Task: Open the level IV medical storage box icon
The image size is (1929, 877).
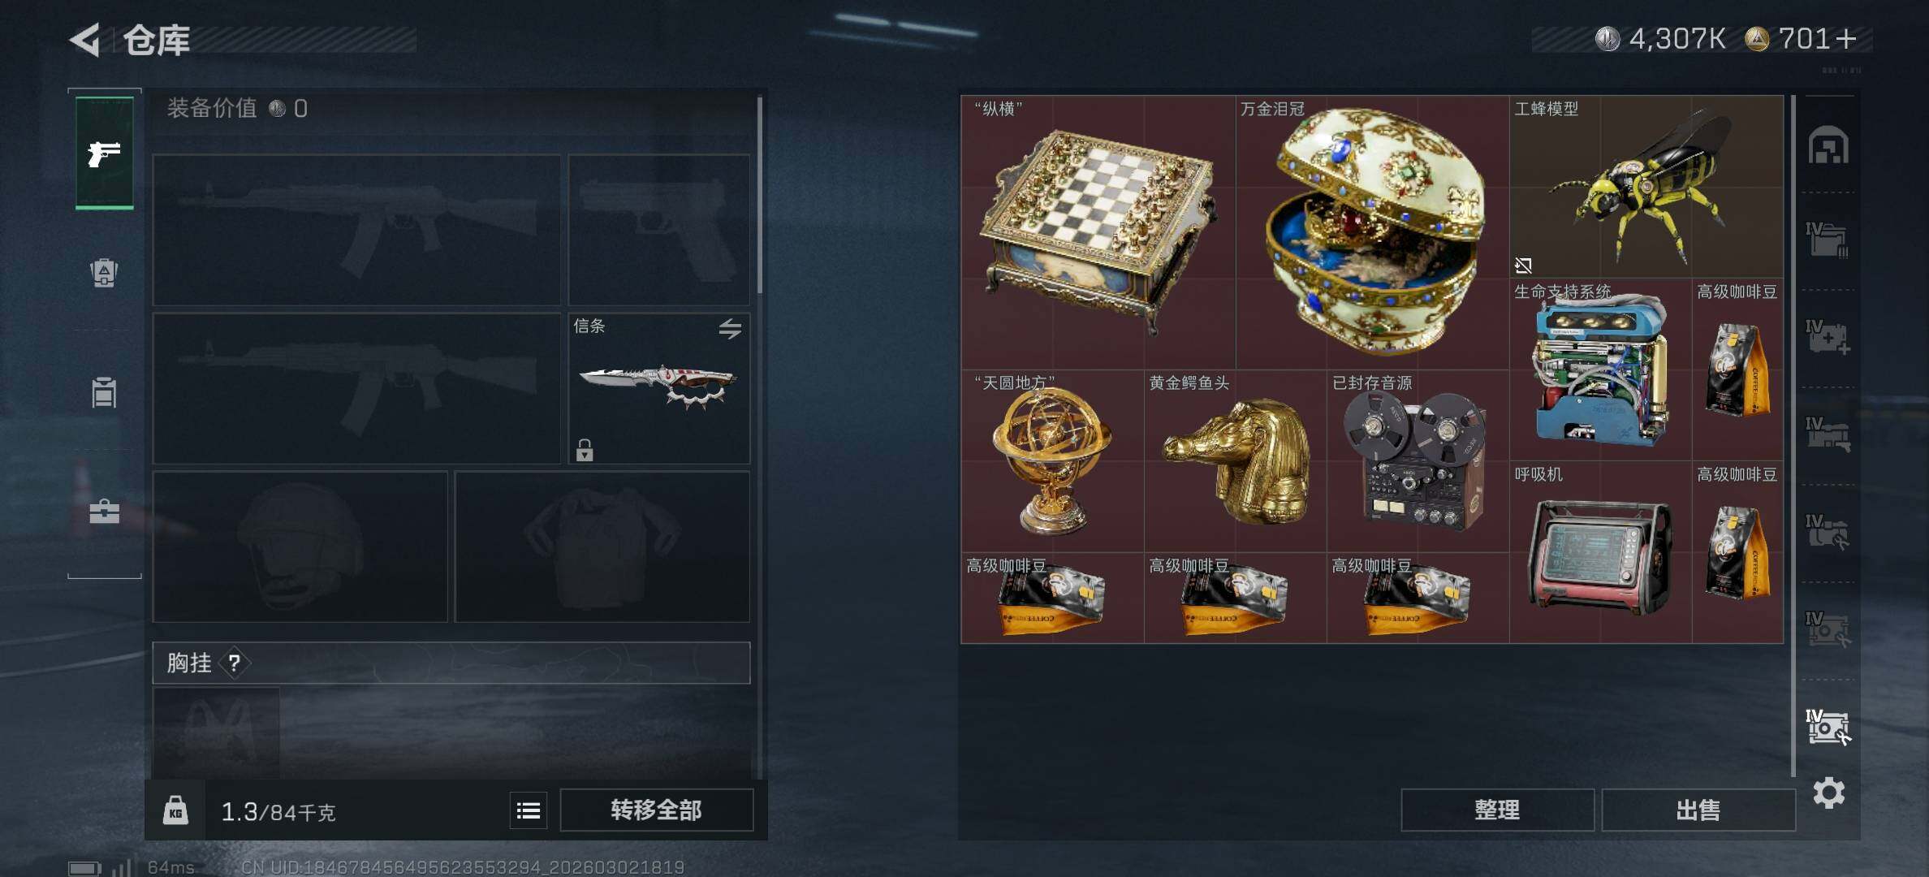Action: (1828, 337)
